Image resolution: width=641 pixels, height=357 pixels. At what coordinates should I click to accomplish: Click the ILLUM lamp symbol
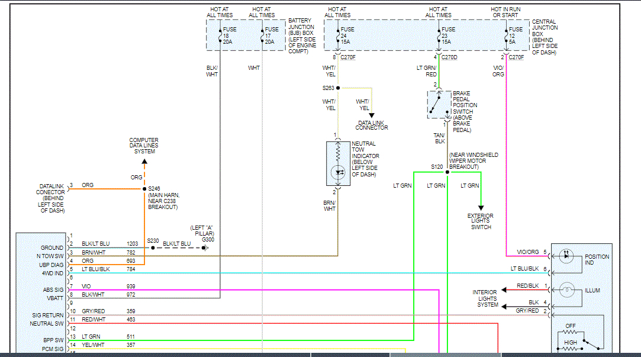point(567,291)
